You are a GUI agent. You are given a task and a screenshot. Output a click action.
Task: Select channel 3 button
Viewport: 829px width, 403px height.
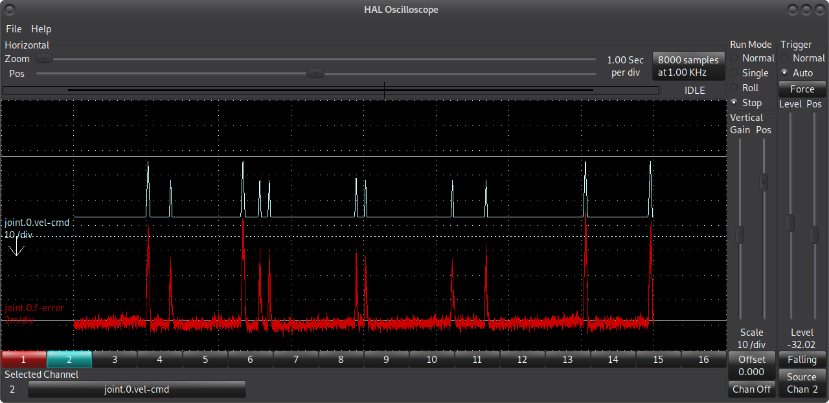tap(115, 359)
